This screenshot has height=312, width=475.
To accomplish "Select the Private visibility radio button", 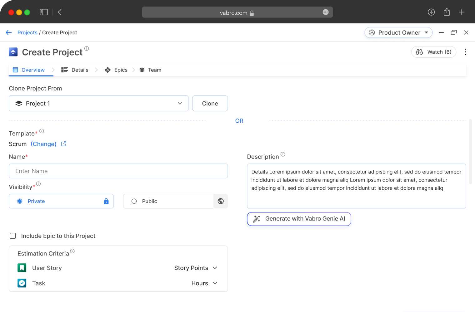I will (20, 201).
